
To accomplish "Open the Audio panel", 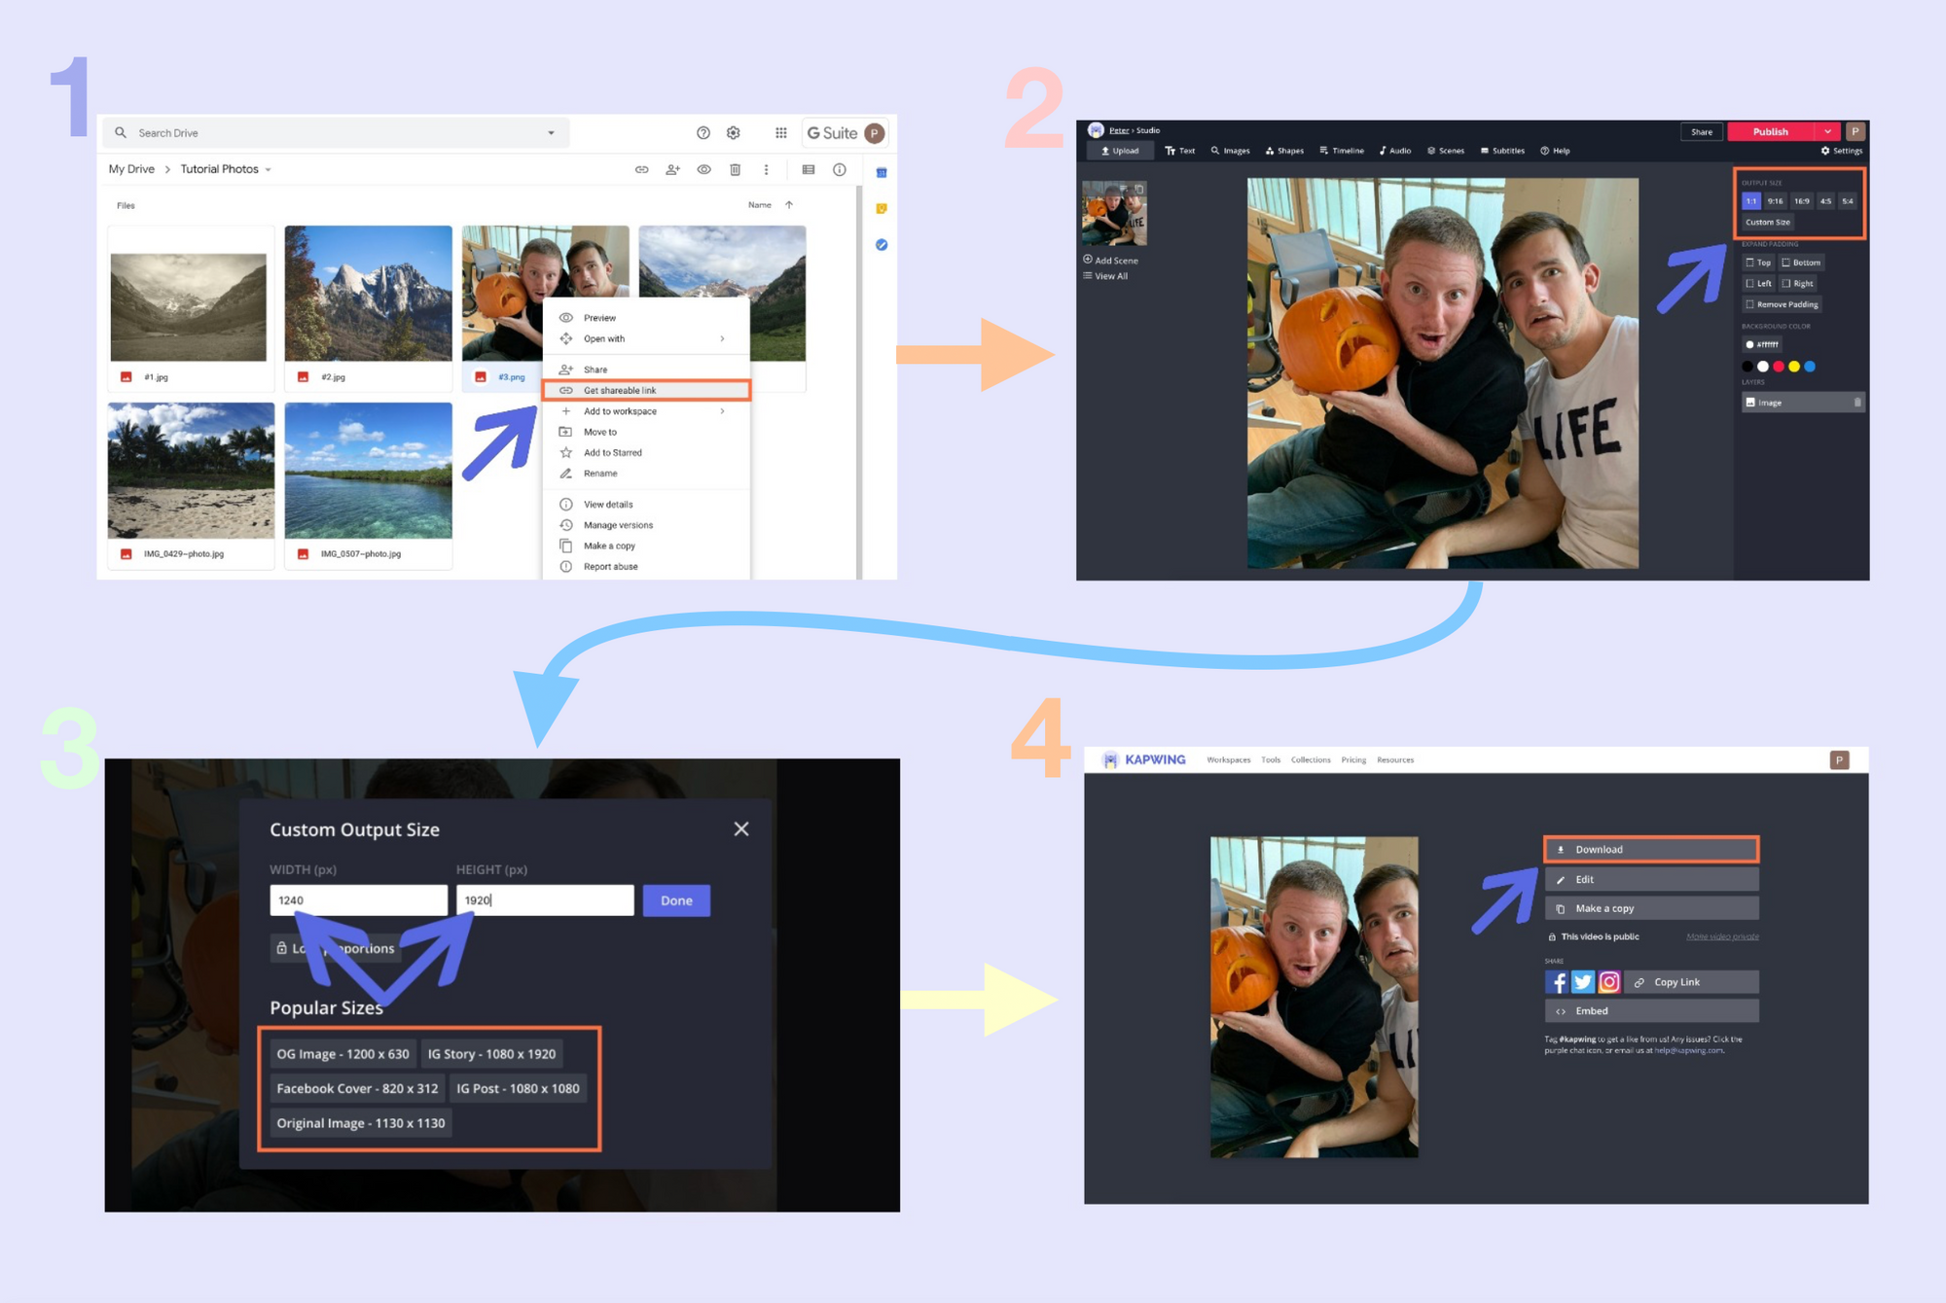I will (x=1400, y=151).
